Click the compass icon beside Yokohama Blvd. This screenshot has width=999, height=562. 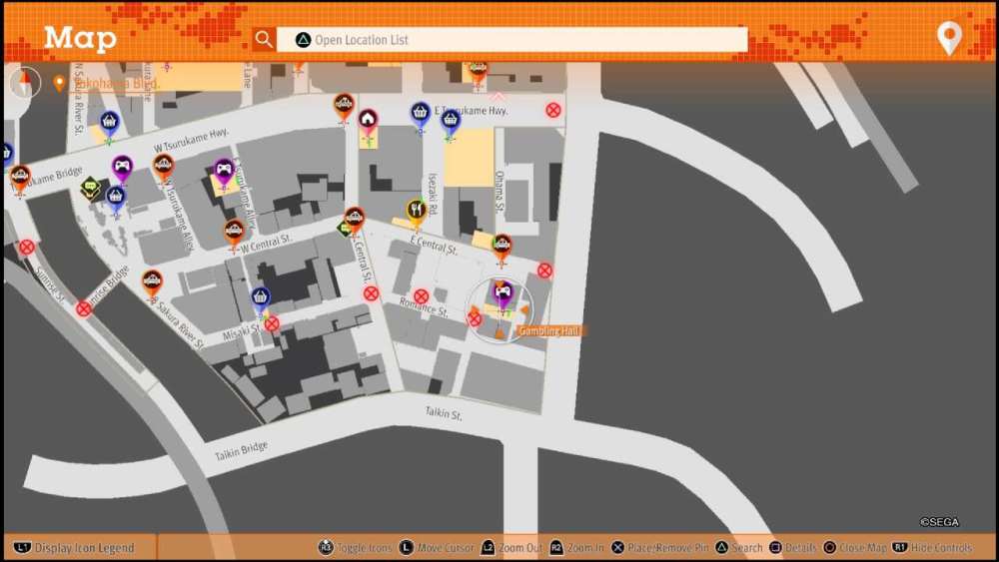tap(24, 82)
